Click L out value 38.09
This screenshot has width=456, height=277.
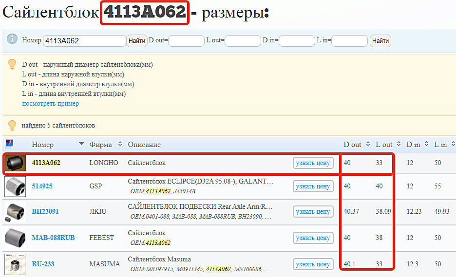coord(383,211)
